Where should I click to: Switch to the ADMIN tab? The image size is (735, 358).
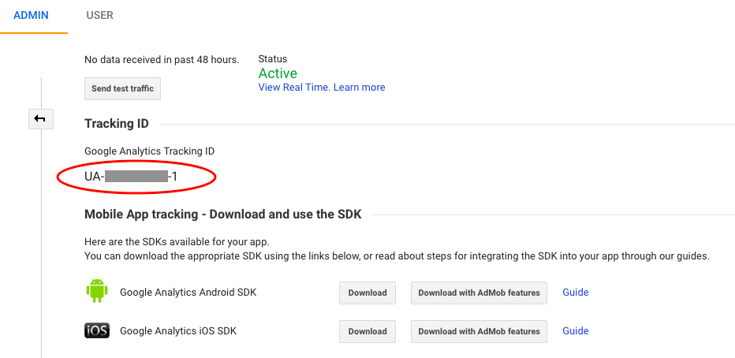point(31,16)
